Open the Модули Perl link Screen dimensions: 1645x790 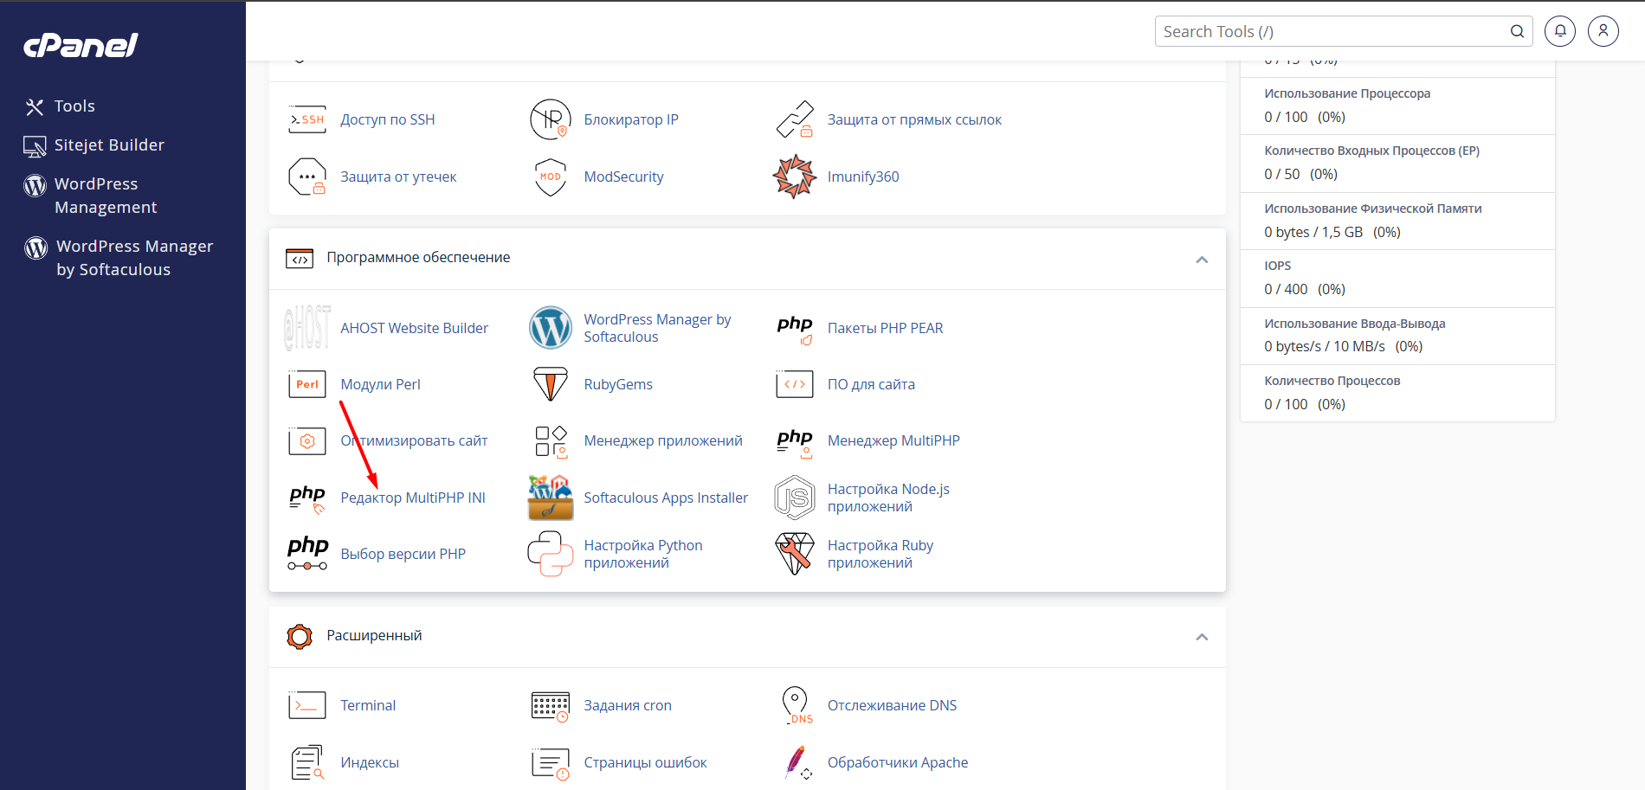pos(380,384)
